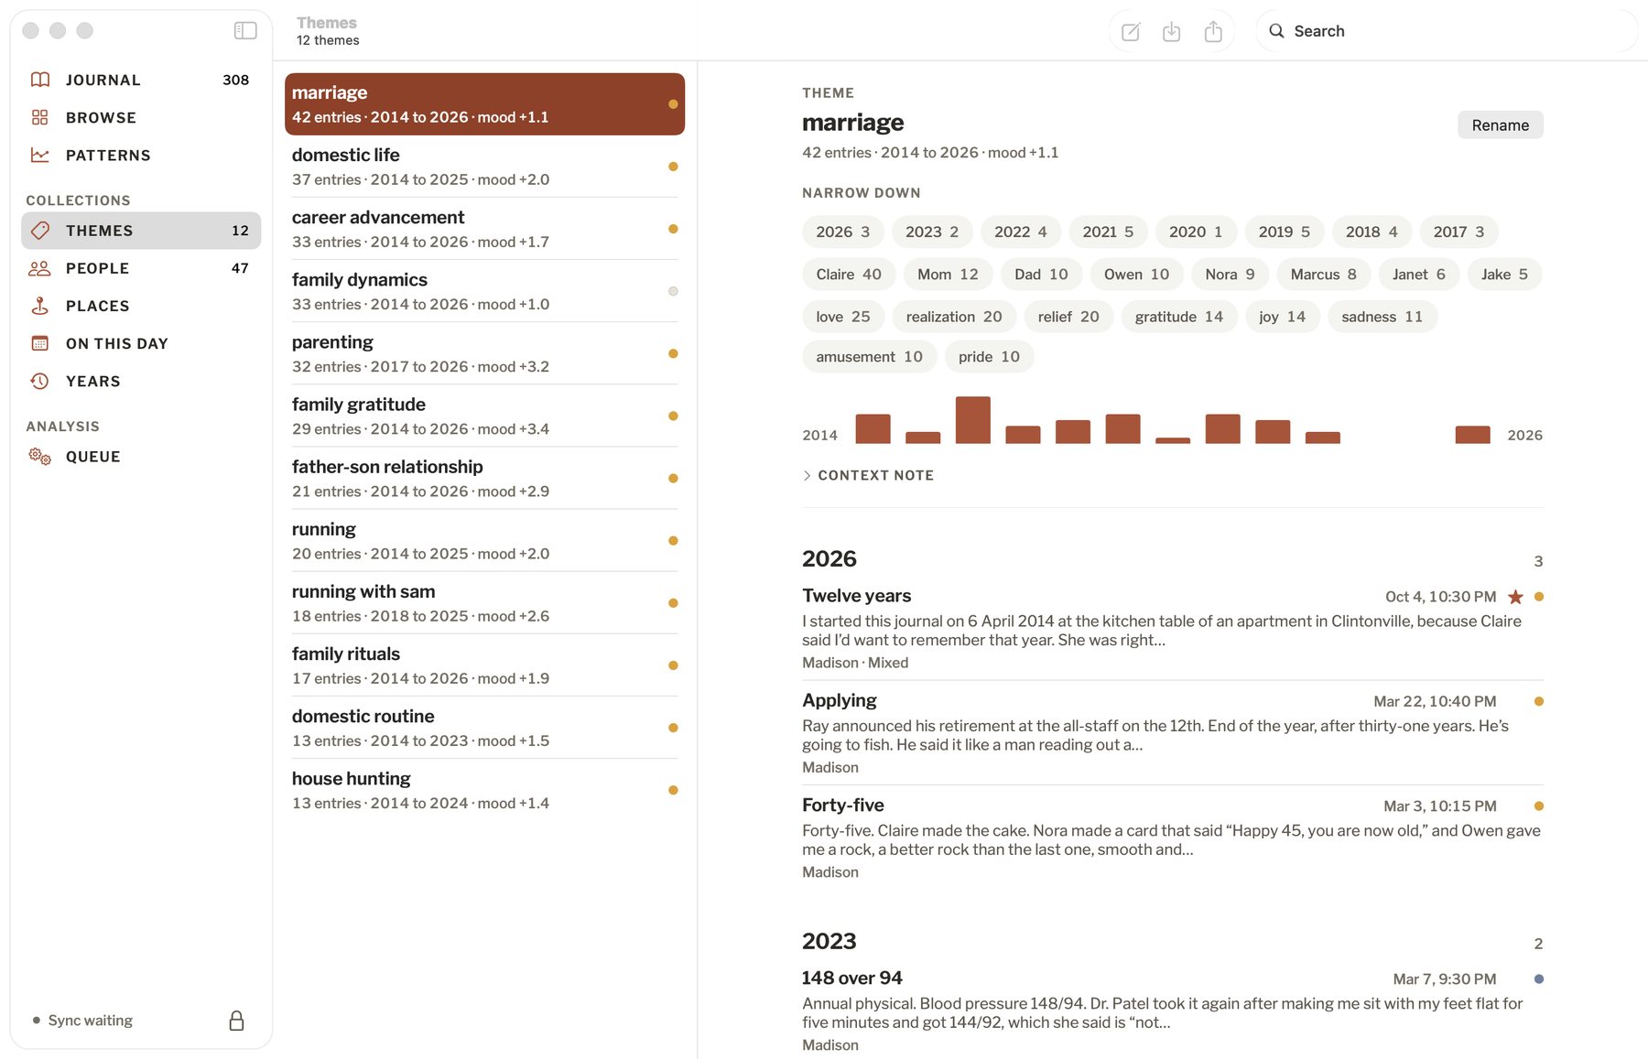Open the Forty-five entry
Screen dimensions: 1648x1059
point(1173,837)
